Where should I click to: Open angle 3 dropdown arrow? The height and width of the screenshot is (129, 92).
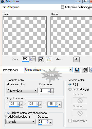(x=60, y=104)
